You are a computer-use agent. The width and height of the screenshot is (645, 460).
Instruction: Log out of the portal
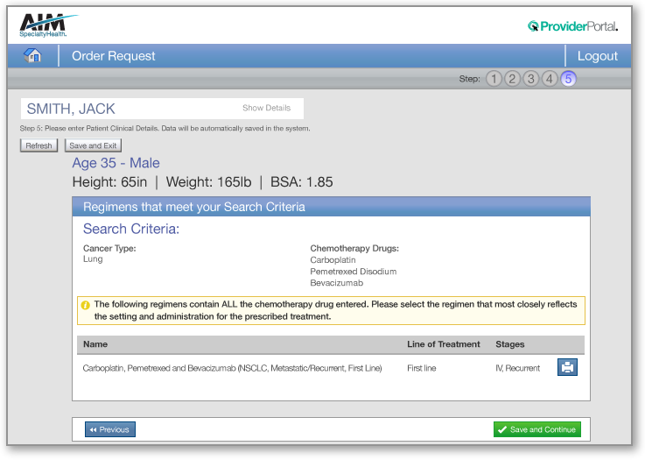[x=597, y=56]
